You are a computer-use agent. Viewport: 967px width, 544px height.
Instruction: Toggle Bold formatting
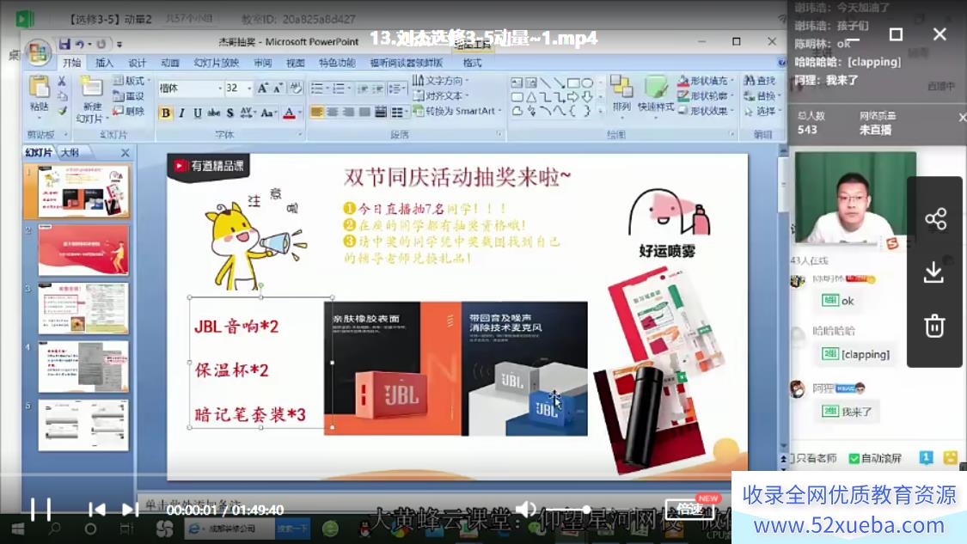(165, 113)
